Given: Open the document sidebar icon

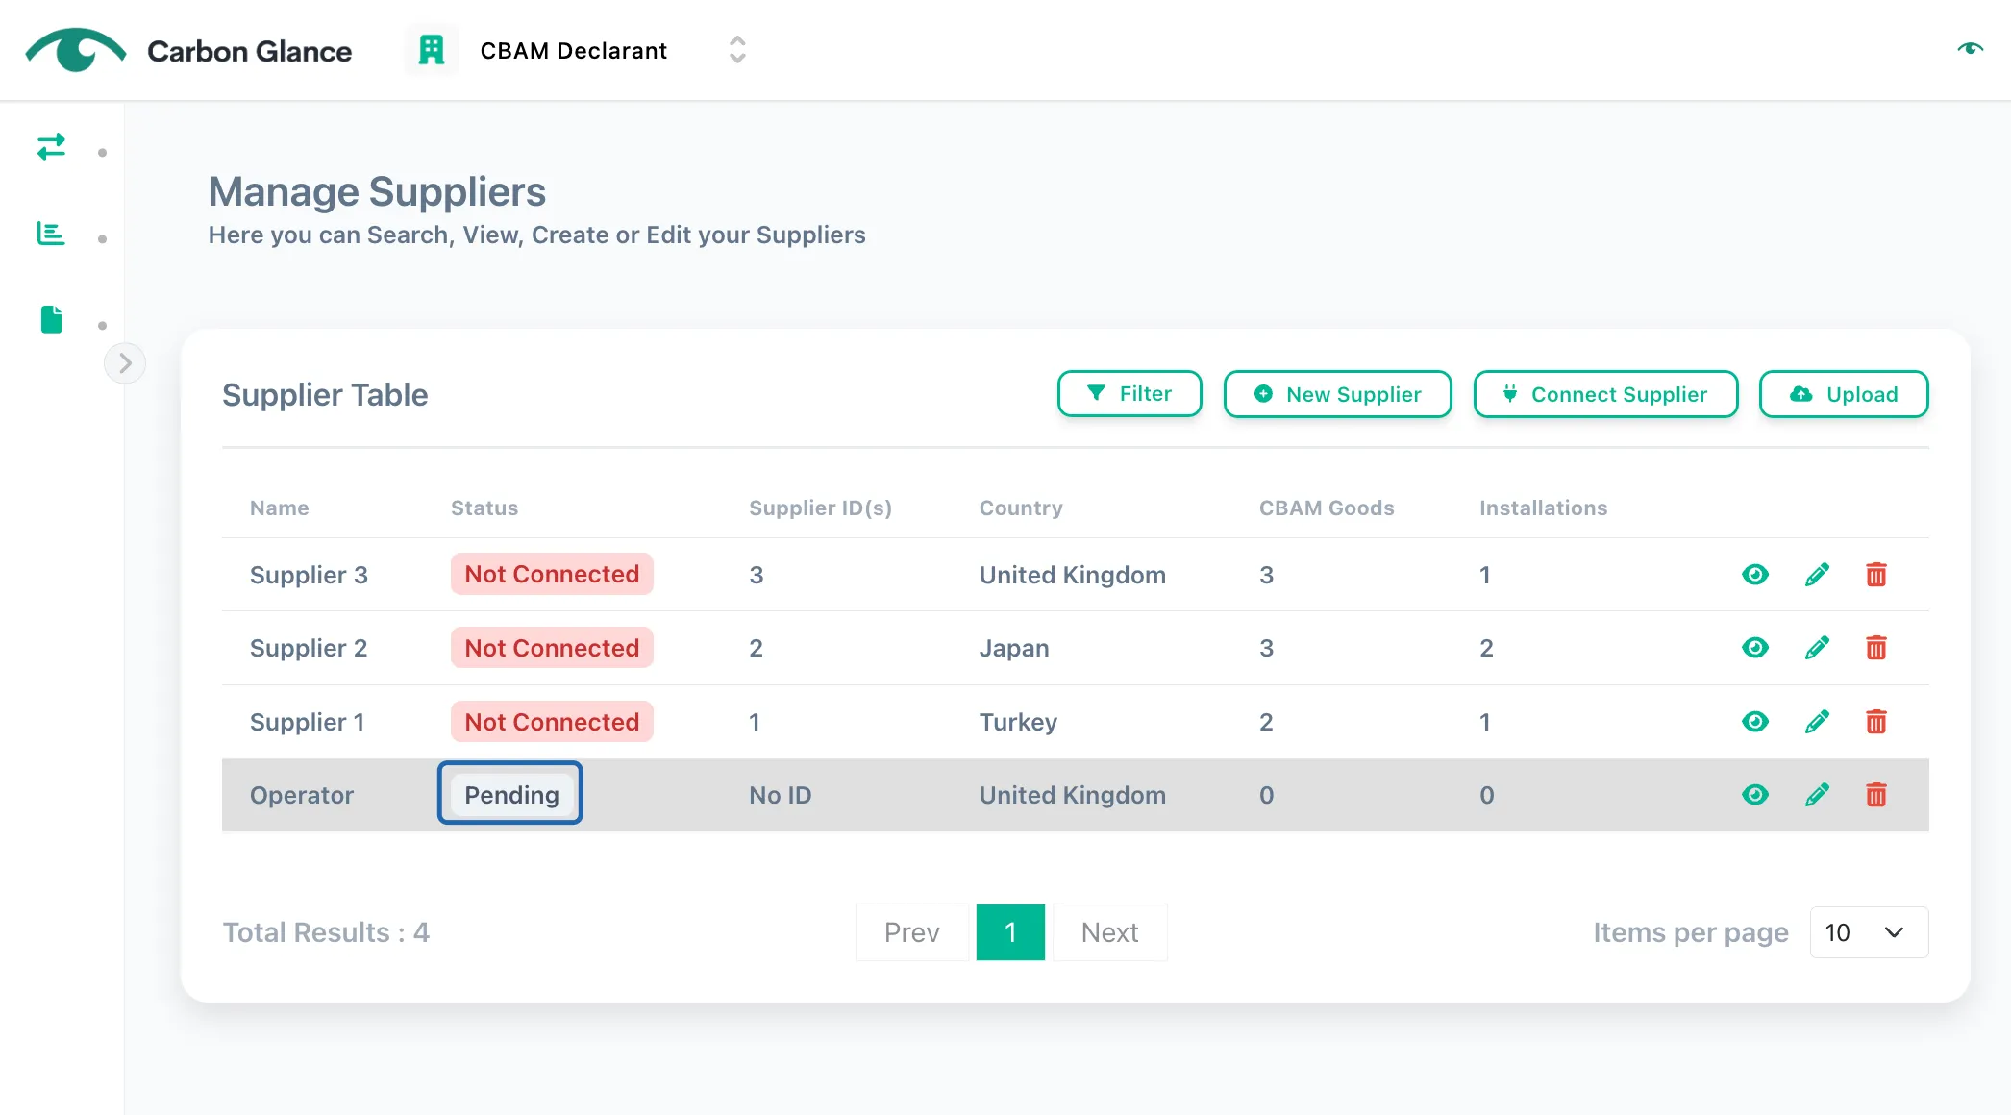Looking at the screenshot, I should pos(52,319).
